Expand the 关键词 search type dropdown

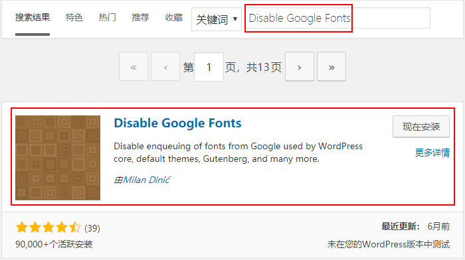(x=217, y=19)
